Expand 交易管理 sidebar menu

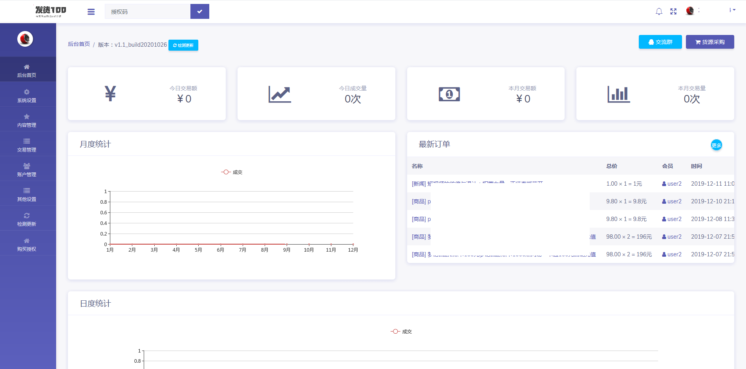pyautogui.click(x=27, y=145)
